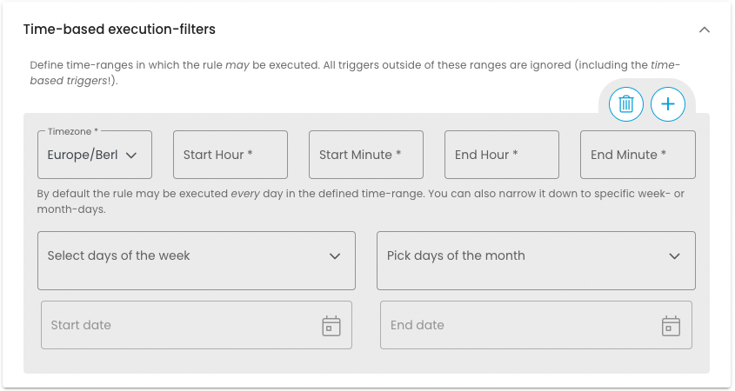735x391 pixels.
Task: Open the End date calendar picker icon
Action: 671,326
